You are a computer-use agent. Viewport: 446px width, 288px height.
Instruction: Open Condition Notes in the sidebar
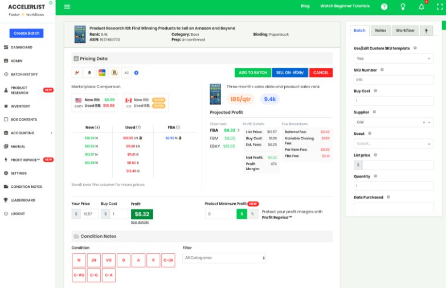[26, 187]
